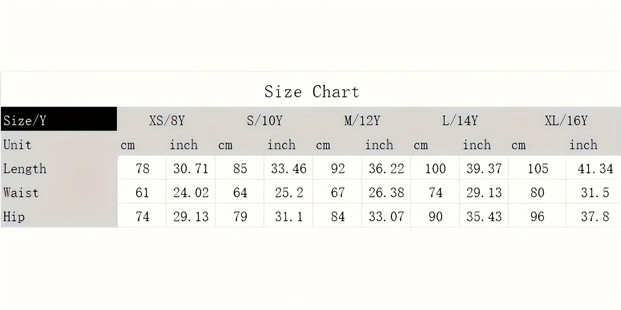This screenshot has width=621, height=310.
Task: Click the XS/8Y column header
Action: pyautogui.click(x=167, y=121)
